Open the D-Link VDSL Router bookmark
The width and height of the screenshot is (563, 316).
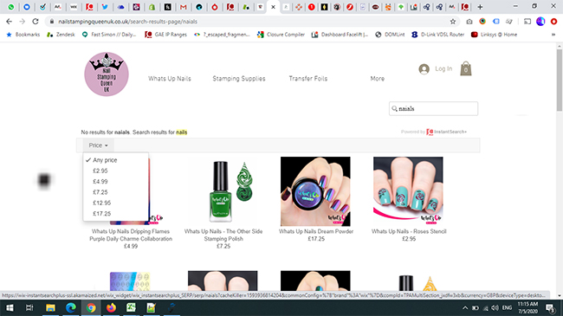437,35
